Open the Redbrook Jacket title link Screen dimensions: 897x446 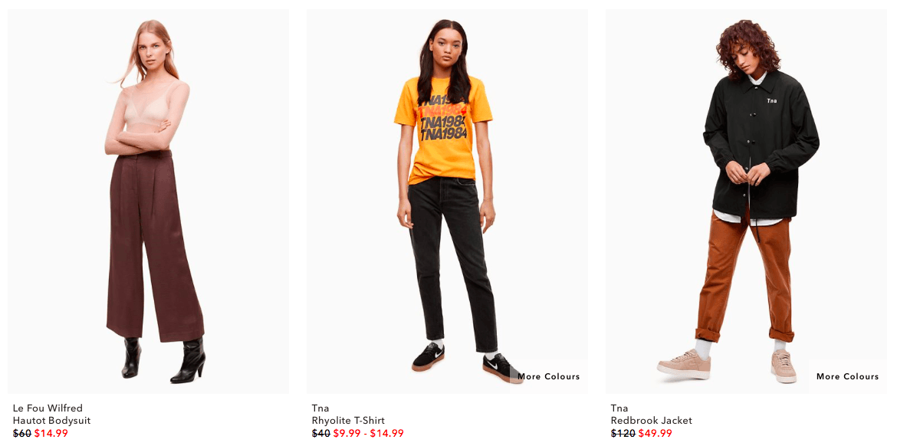pyautogui.click(x=652, y=421)
